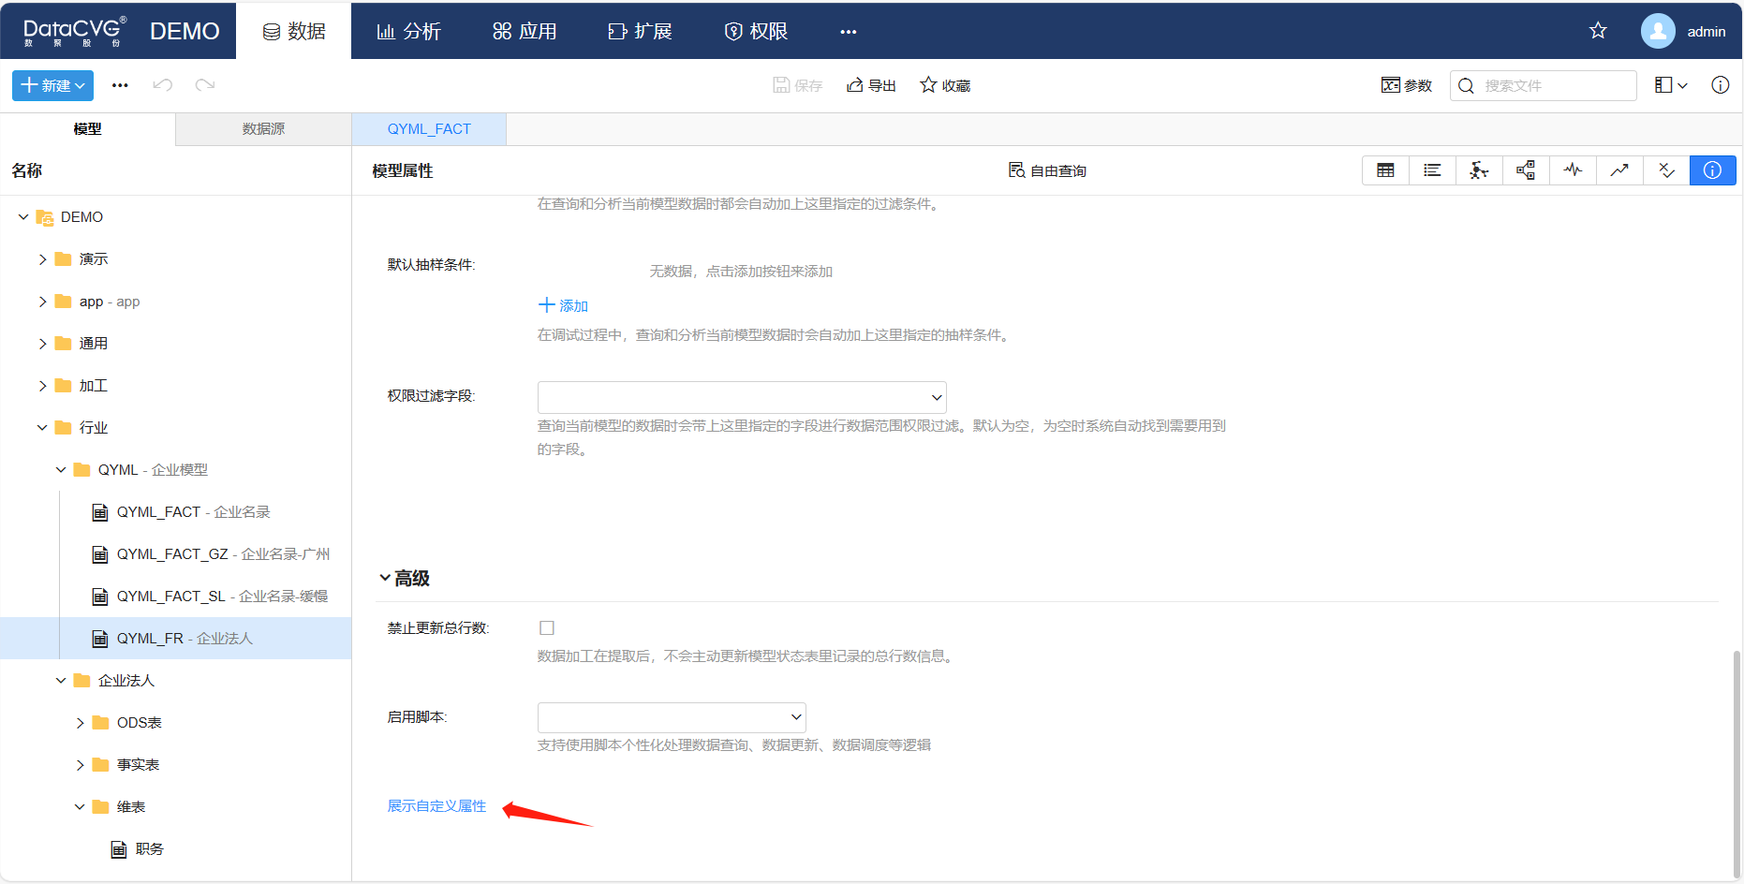Collapse the 高级 section
The image size is (1744, 884).
[x=385, y=578]
